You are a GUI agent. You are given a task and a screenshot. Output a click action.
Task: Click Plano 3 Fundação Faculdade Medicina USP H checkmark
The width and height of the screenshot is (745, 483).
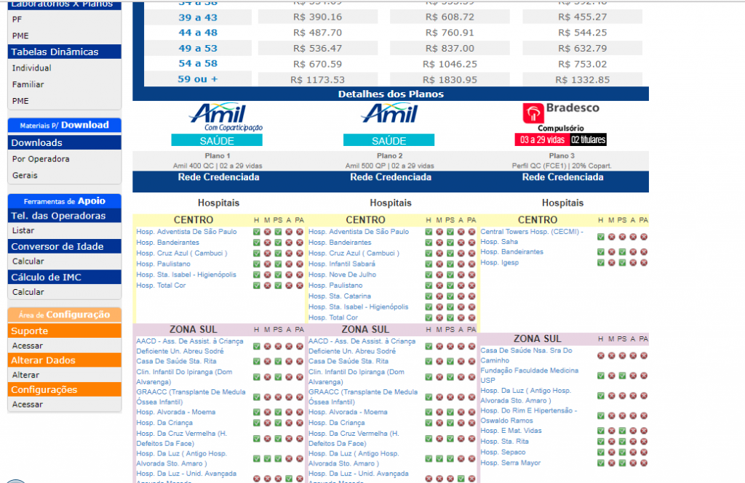[x=600, y=376]
